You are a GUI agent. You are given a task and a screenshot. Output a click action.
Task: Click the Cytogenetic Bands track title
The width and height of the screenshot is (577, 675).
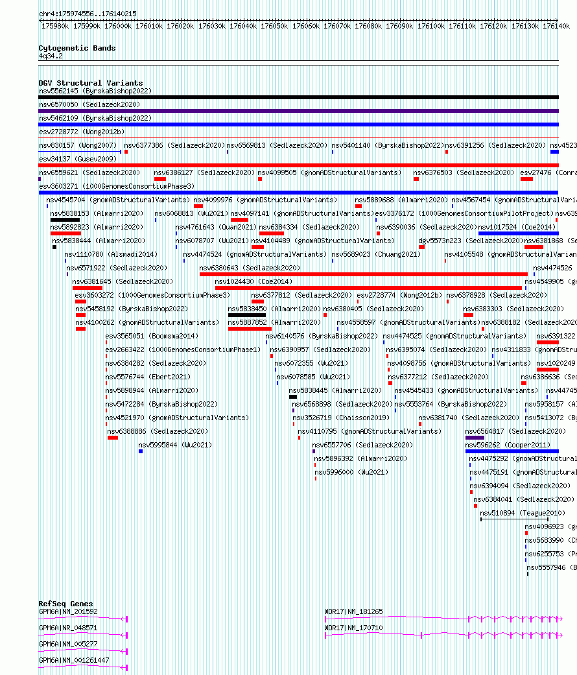77,48
